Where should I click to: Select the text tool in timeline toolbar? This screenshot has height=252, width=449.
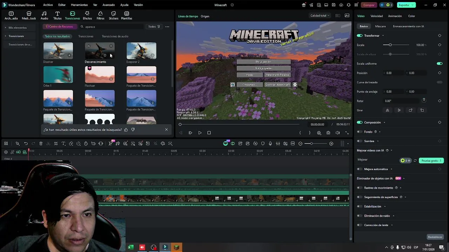(63, 143)
